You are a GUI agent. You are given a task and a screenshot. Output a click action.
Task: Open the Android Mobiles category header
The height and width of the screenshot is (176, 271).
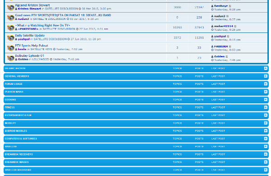click(16, 131)
